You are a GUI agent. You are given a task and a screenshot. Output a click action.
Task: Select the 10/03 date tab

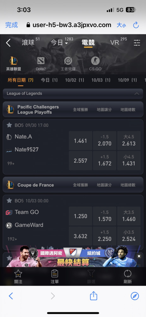click(101, 80)
